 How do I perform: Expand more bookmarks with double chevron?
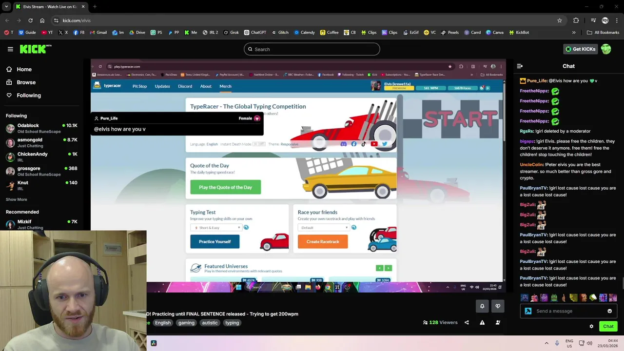pos(574,32)
